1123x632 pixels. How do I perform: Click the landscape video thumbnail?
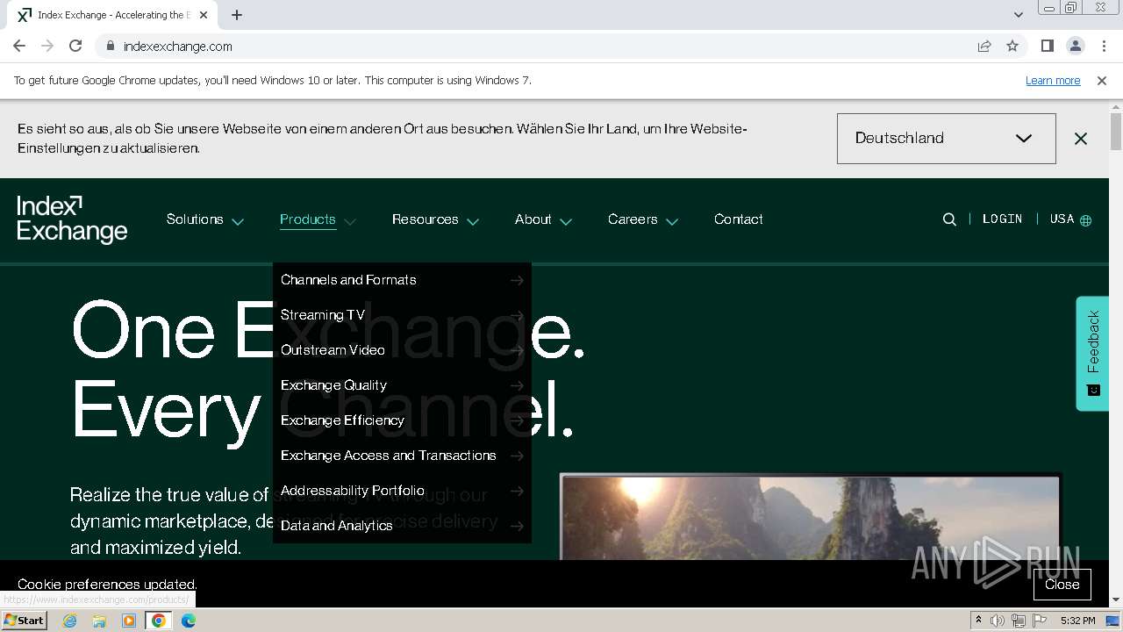coord(810,518)
